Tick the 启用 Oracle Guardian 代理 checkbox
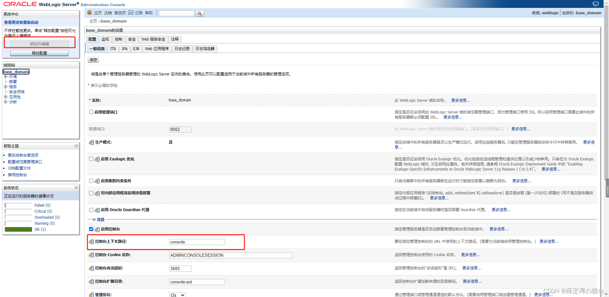 91,210
